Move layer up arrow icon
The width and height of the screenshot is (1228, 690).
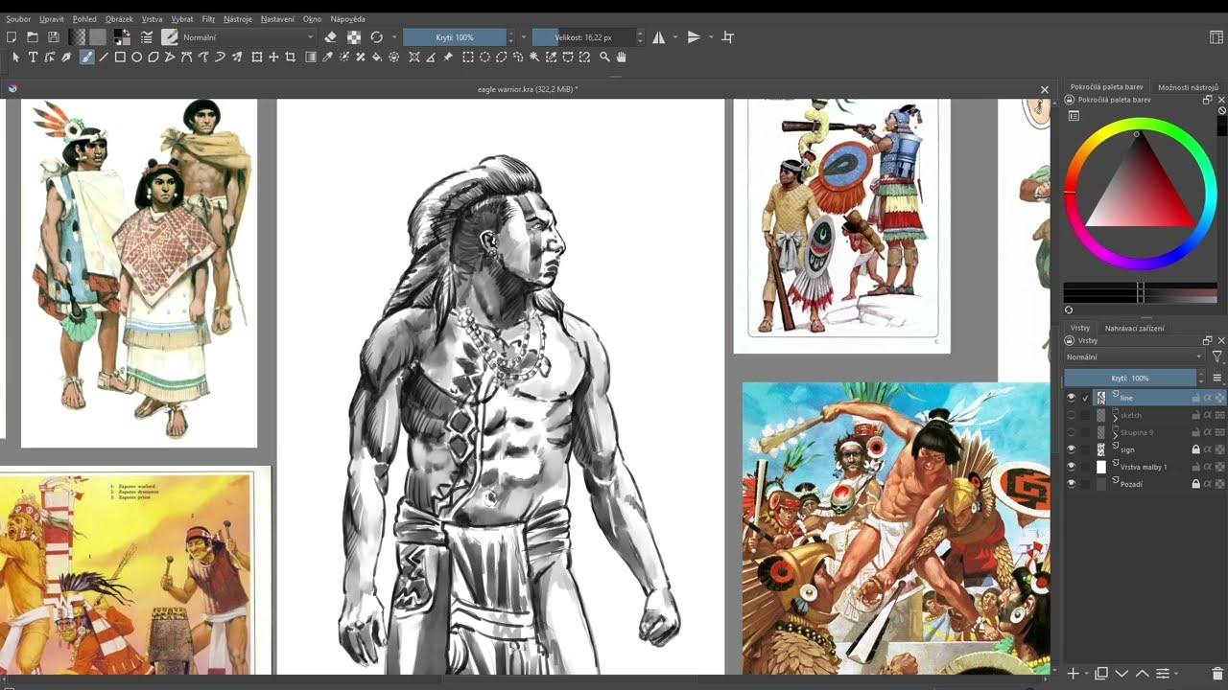click(x=1142, y=674)
